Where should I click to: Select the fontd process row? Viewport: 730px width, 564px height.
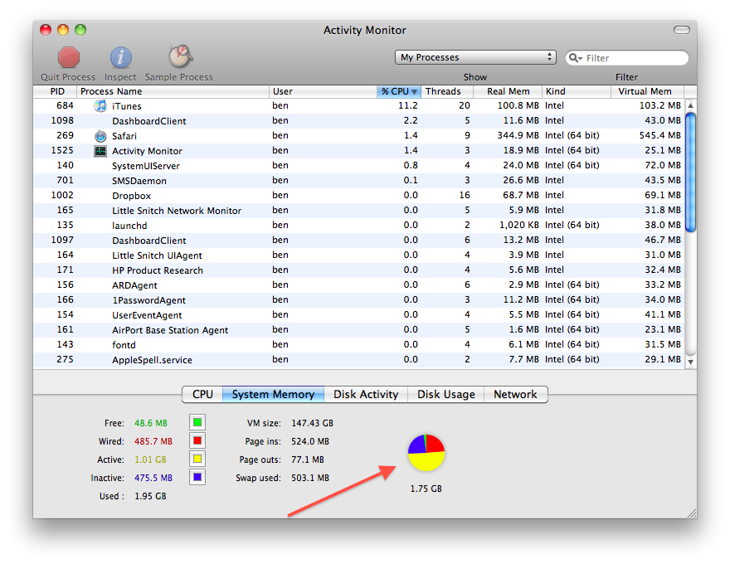pyautogui.click(x=359, y=344)
